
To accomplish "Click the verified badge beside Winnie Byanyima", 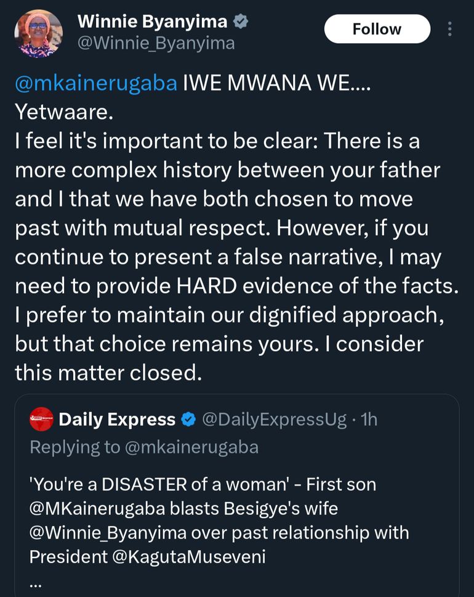I will pyautogui.click(x=241, y=22).
